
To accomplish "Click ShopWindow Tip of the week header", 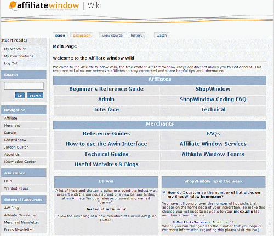I will pyautogui.click(x=213, y=181).
